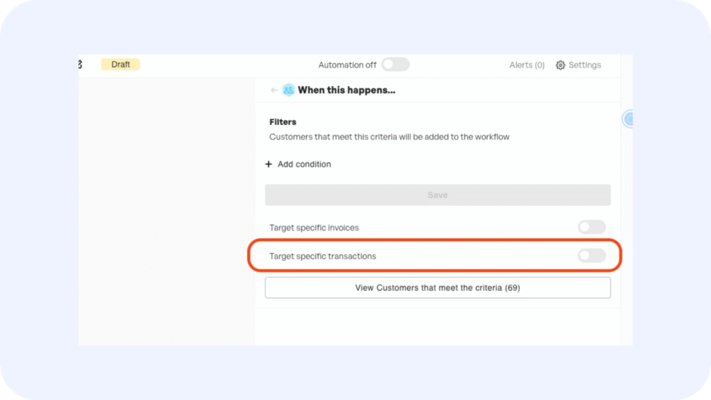Click the "Target specific invoices" label
711x400 pixels.
click(x=314, y=228)
